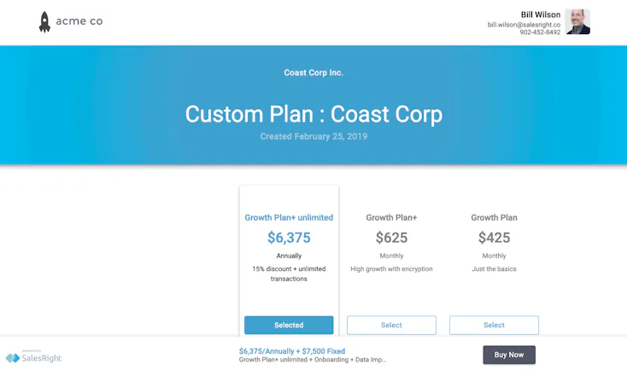Click the acme co brand text
Screen dimensions: 627x375
(79, 20)
